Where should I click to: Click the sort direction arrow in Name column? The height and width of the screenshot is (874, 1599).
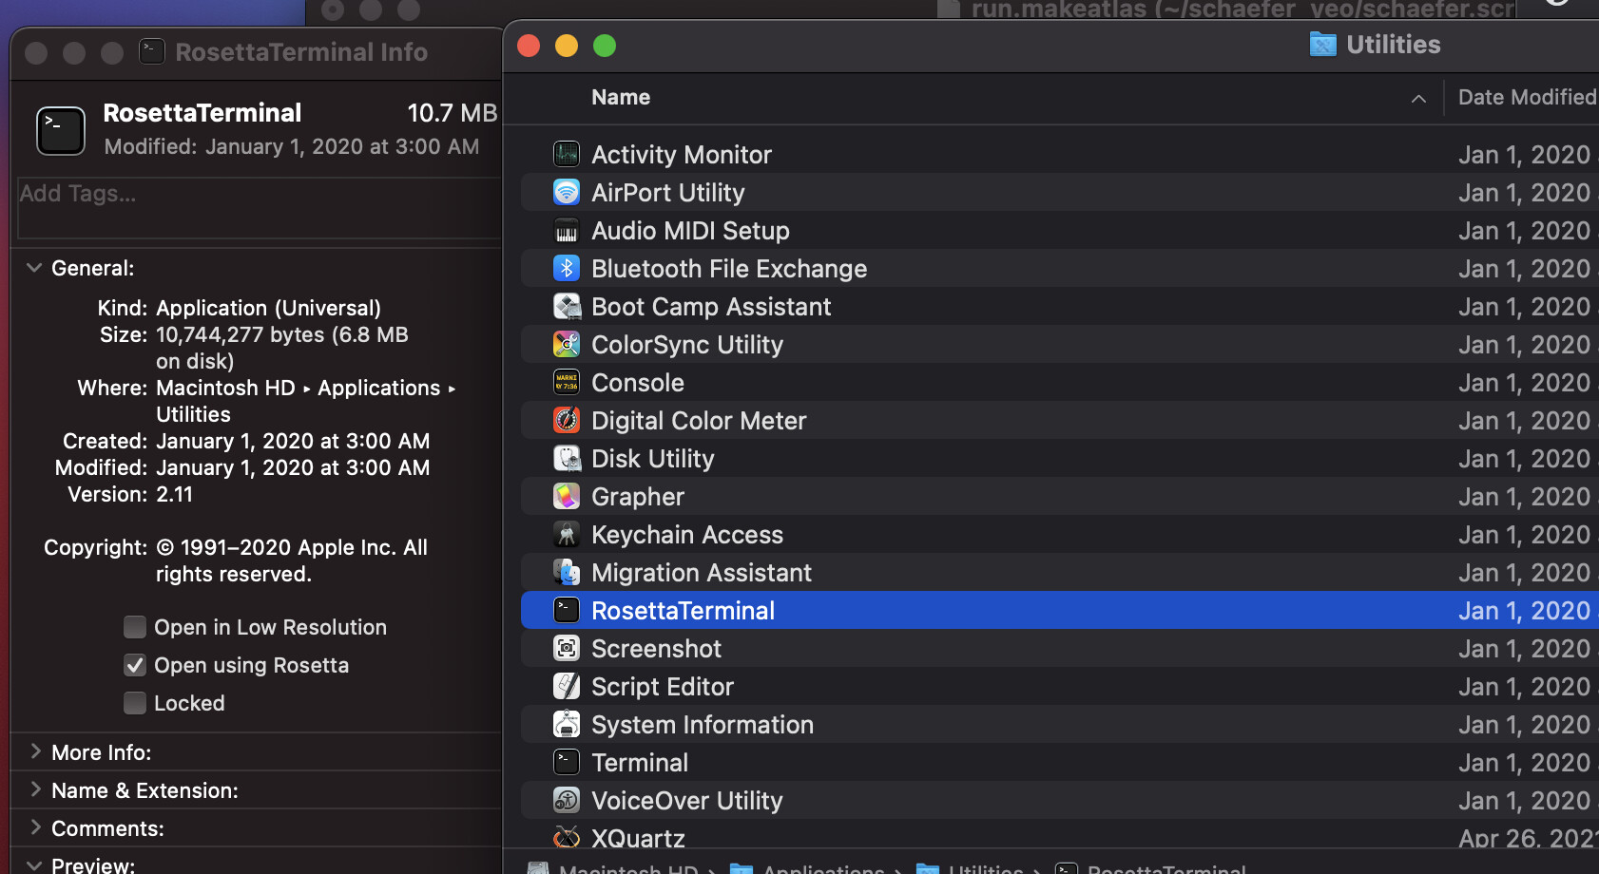click(1418, 98)
